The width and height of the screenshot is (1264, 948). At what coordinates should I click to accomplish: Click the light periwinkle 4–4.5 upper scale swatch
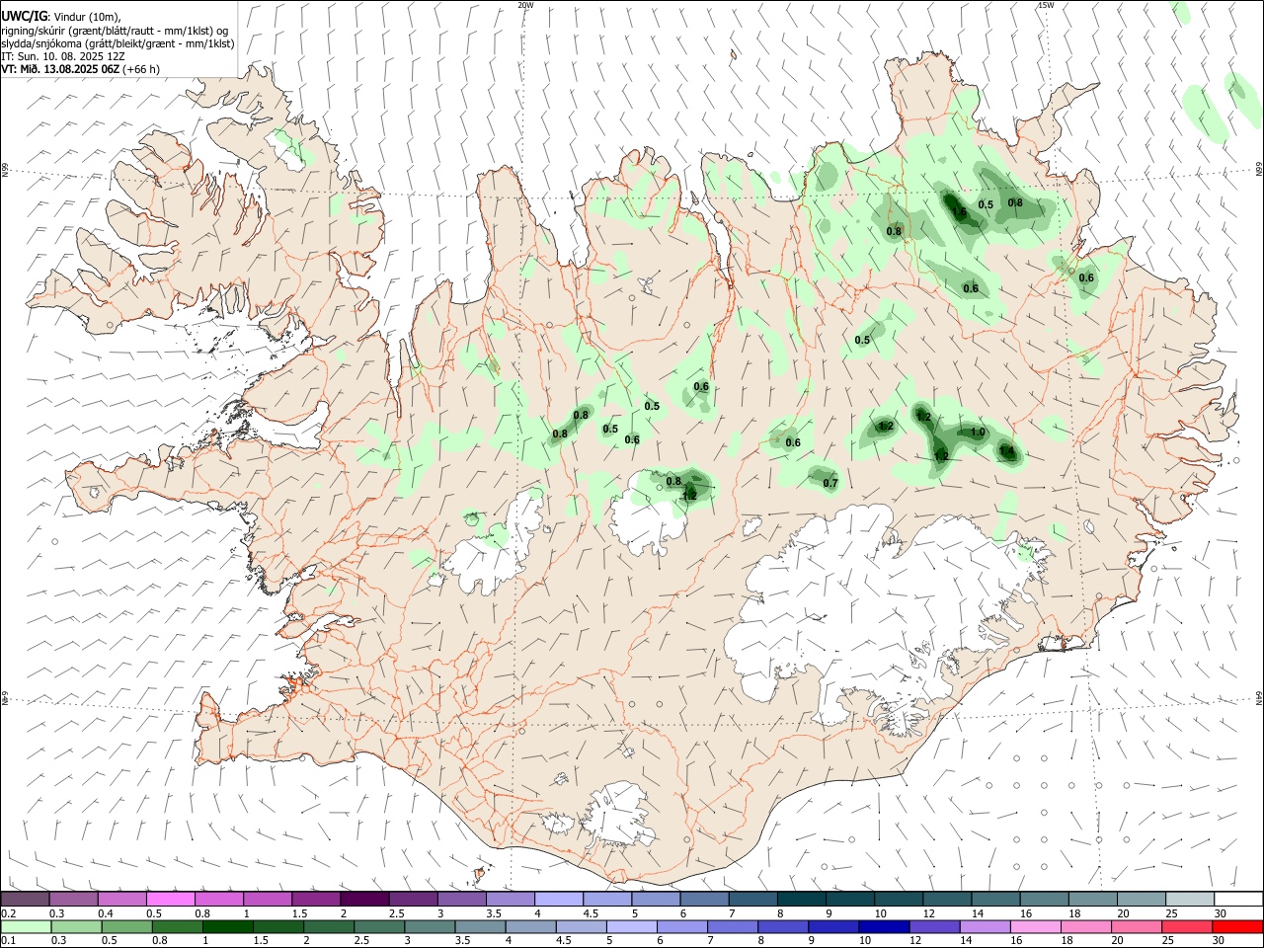(559, 899)
